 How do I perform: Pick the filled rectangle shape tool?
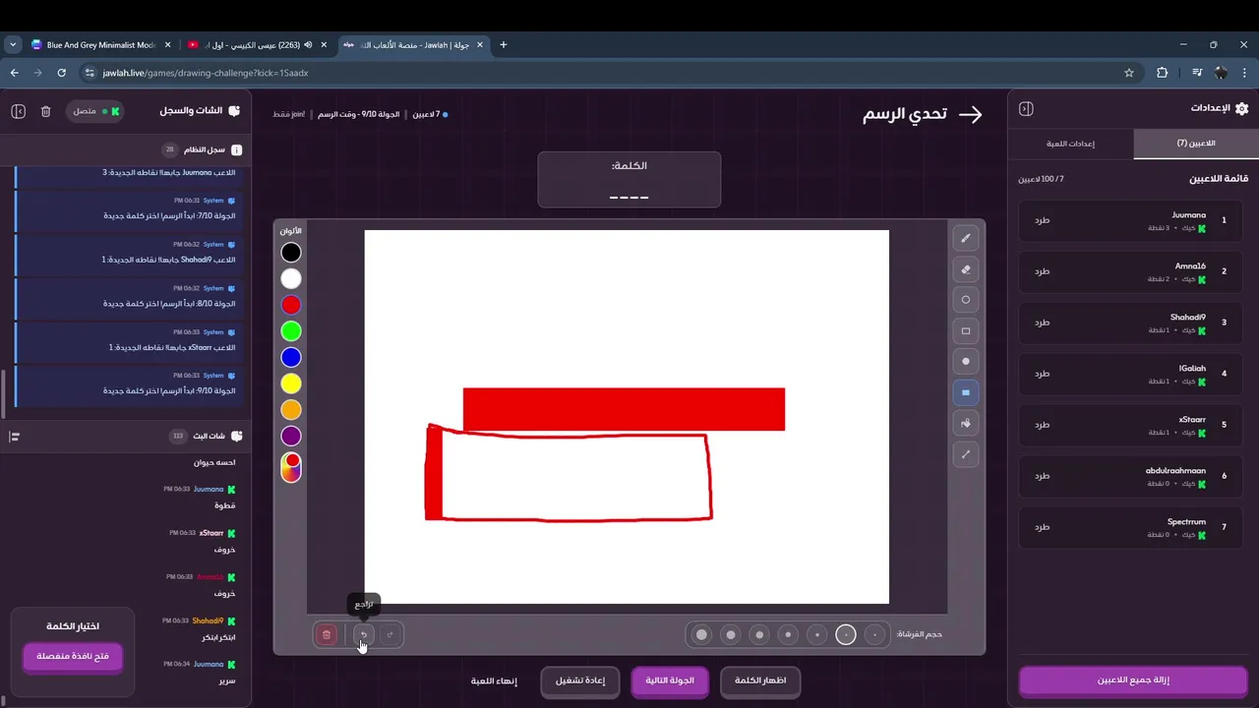(965, 392)
